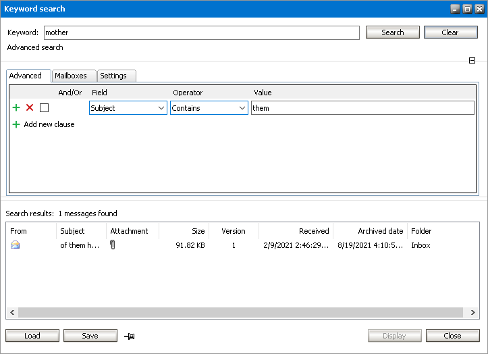Click the green plus beside Add new clause

pos(16,124)
